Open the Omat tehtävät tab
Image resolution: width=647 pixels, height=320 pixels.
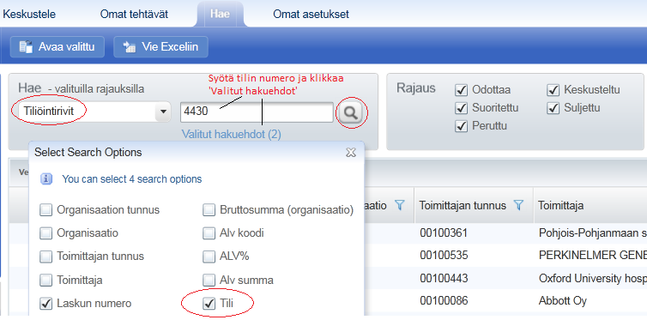coord(134,14)
